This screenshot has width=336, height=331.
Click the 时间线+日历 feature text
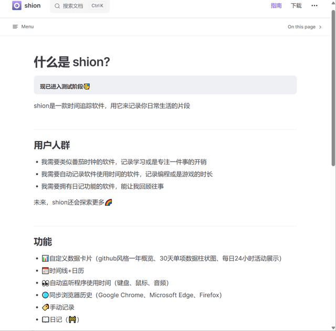[x=67, y=271]
